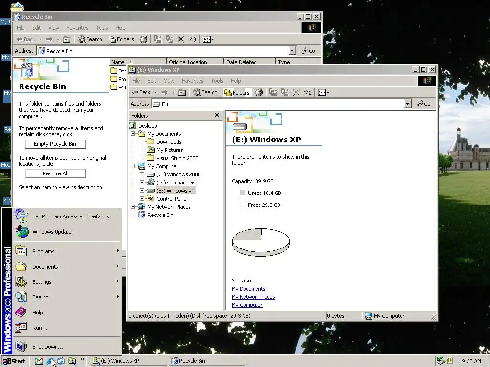Open the Edit menu in the E: window

[152, 81]
